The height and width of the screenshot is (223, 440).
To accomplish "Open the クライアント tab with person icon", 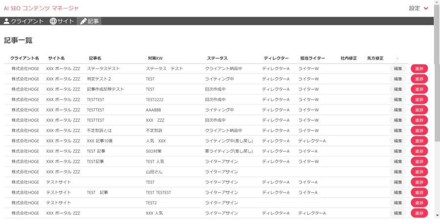I will tap(24, 21).
